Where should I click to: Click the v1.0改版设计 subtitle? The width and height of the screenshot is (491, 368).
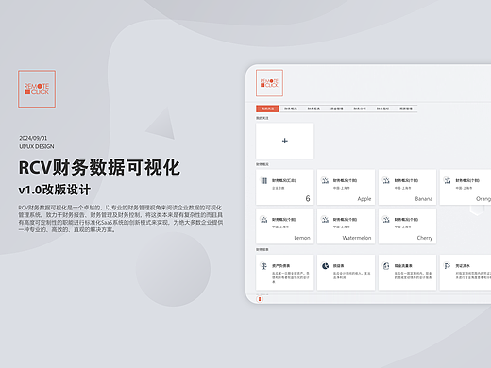[55, 190]
